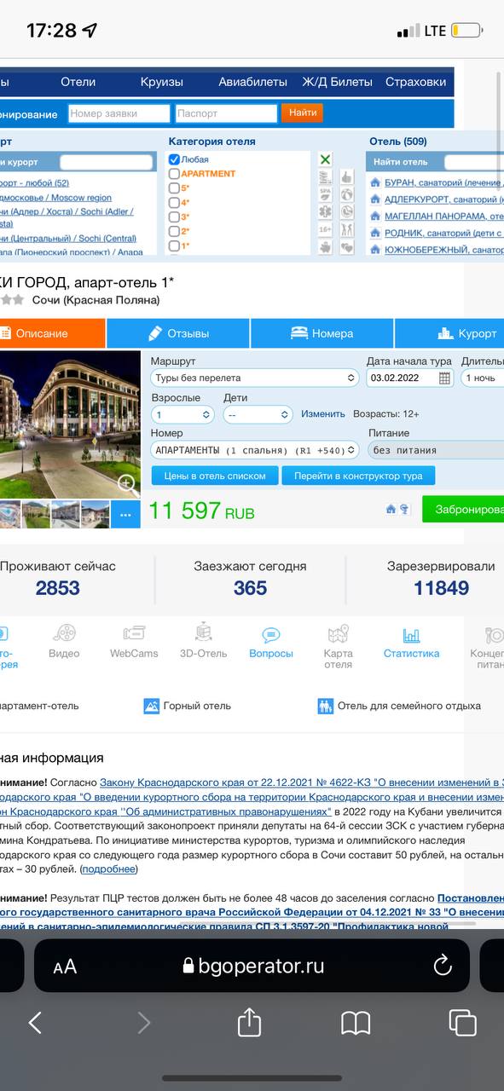Open the Карта отеля map icon
The height and width of the screenshot is (1091, 504).
click(339, 634)
